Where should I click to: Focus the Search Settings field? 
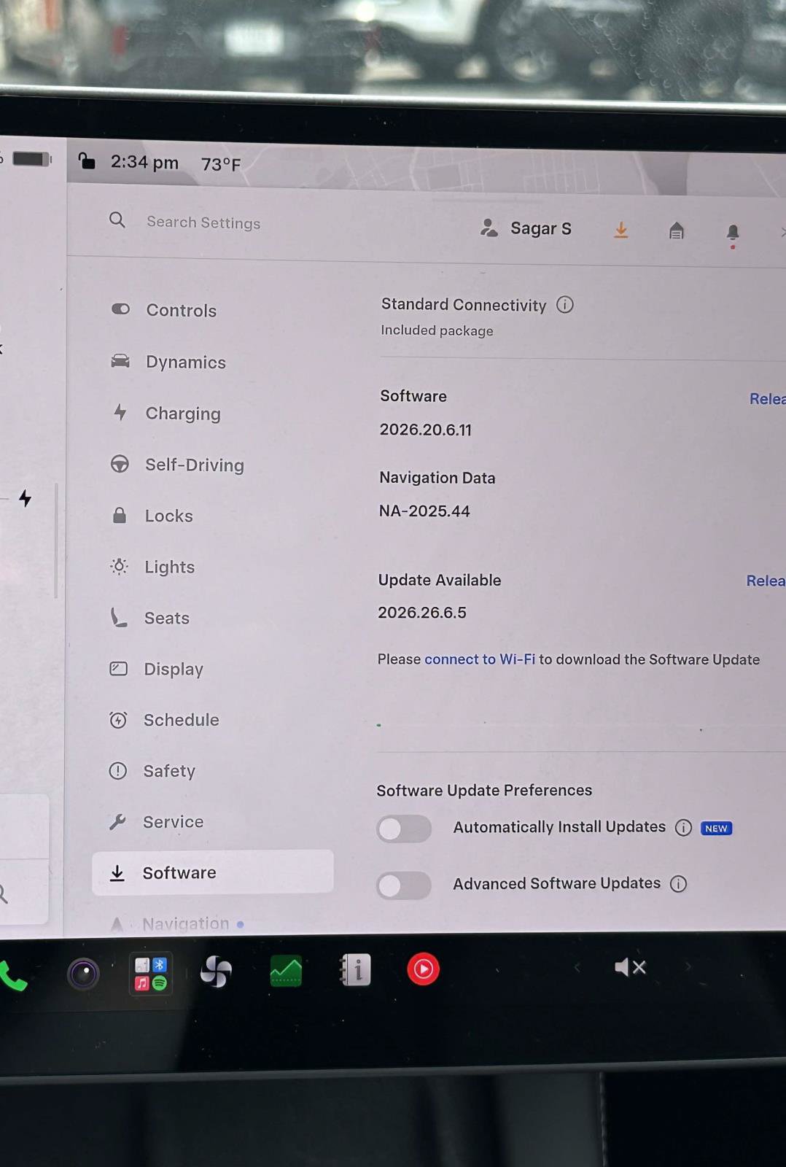coord(203,222)
